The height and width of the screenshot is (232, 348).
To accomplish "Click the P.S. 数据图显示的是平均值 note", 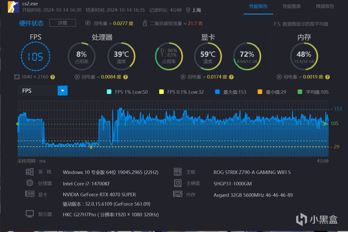I will [x=301, y=24].
